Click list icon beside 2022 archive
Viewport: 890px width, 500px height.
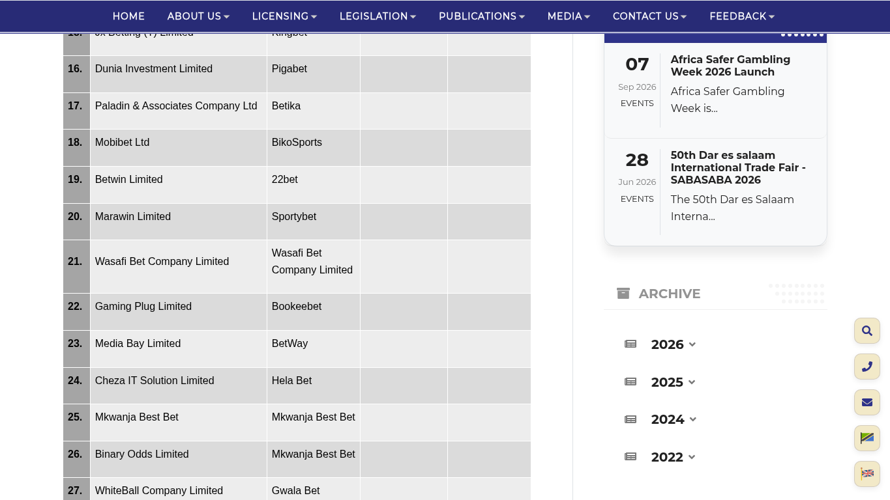(630, 457)
